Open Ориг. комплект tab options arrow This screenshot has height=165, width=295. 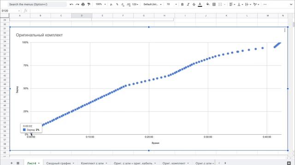tap(188, 163)
